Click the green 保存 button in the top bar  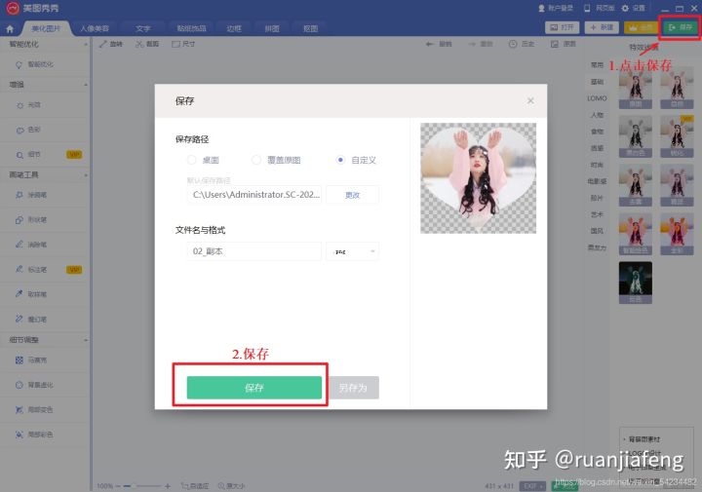click(x=681, y=27)
